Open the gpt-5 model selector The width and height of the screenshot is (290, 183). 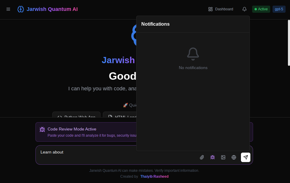pyautogui.click(x=279, y=9)
